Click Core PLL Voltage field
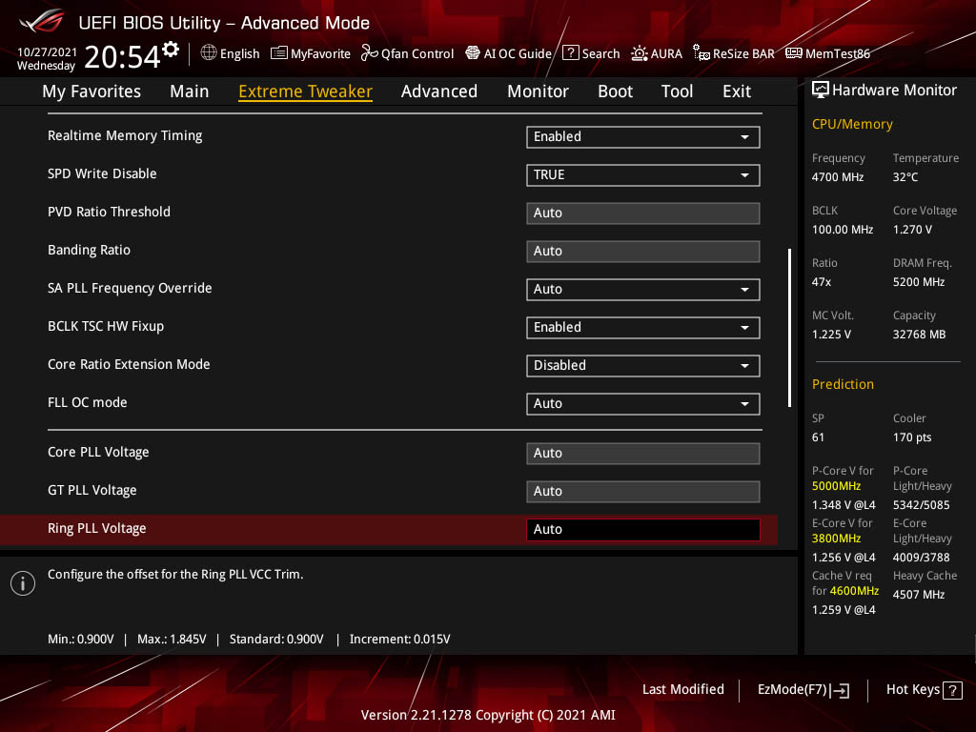 coord(643,453)
